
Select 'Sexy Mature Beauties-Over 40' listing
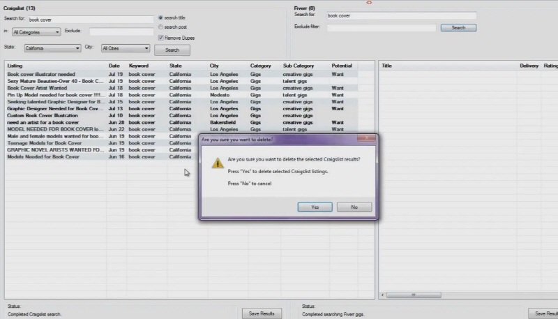(55, 81)
